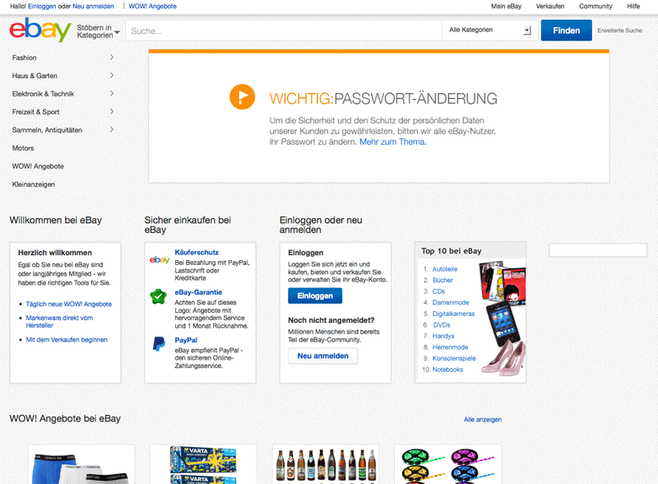Click the Neu anmelden button
This screenshot has width=658, height=484.
pos(322,356)
